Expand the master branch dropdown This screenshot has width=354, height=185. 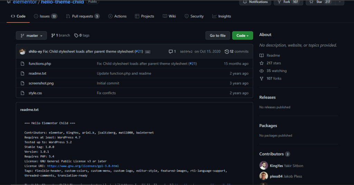click(x=31, y=36)
